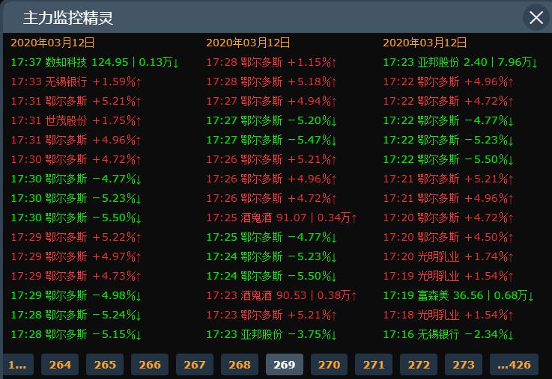Select 17:25 鄂尔多斯 −4.77% row
552x379 pixels.
(271, 237)
